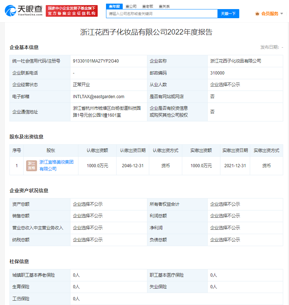Switch to the 查老板 tab

click(x=147, y=6)
